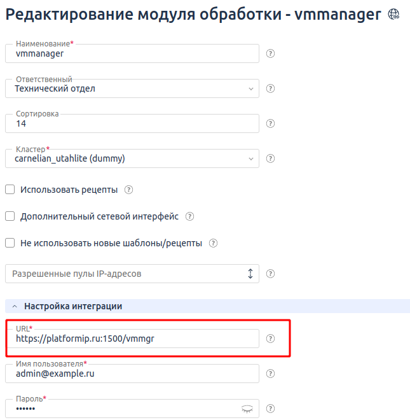Tick Не использовать новые шаблоны/рецепты checkbox
Viewport: 410px width, 420px height.
tap(10, 243)
